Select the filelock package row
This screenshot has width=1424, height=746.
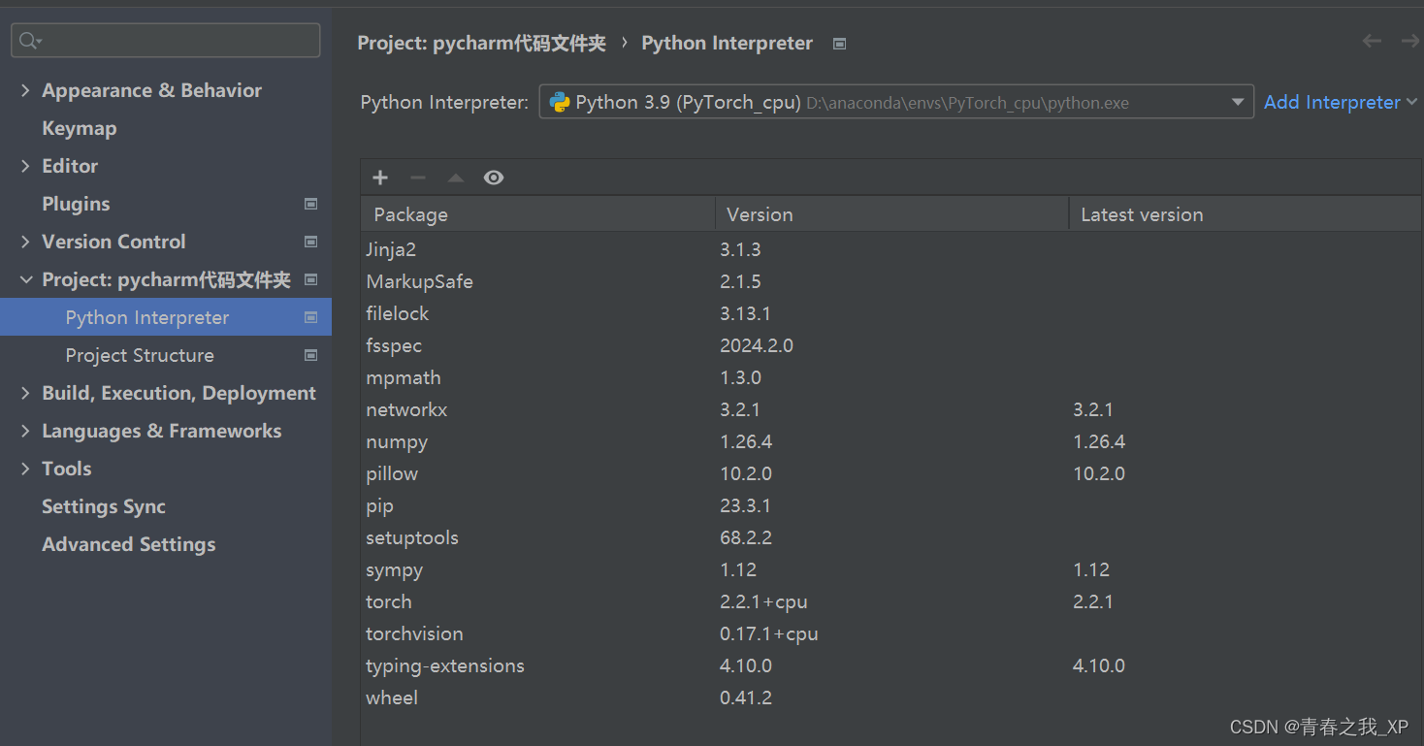point(890,313)
